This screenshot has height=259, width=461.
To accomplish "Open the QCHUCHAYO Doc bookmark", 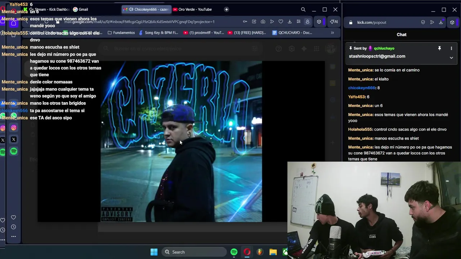I will [292, 33].
